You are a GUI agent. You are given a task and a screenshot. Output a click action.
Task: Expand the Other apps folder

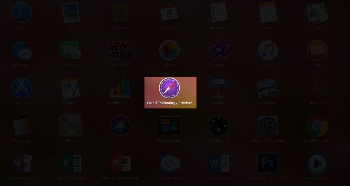point(71,125)
